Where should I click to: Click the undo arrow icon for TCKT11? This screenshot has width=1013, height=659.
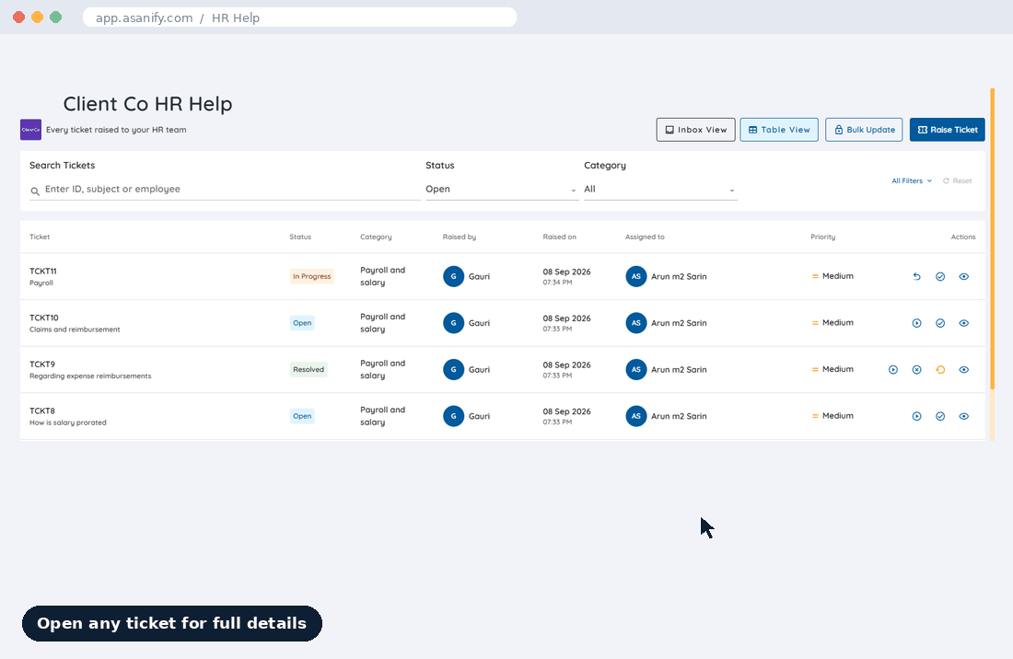tap(916, 276)
